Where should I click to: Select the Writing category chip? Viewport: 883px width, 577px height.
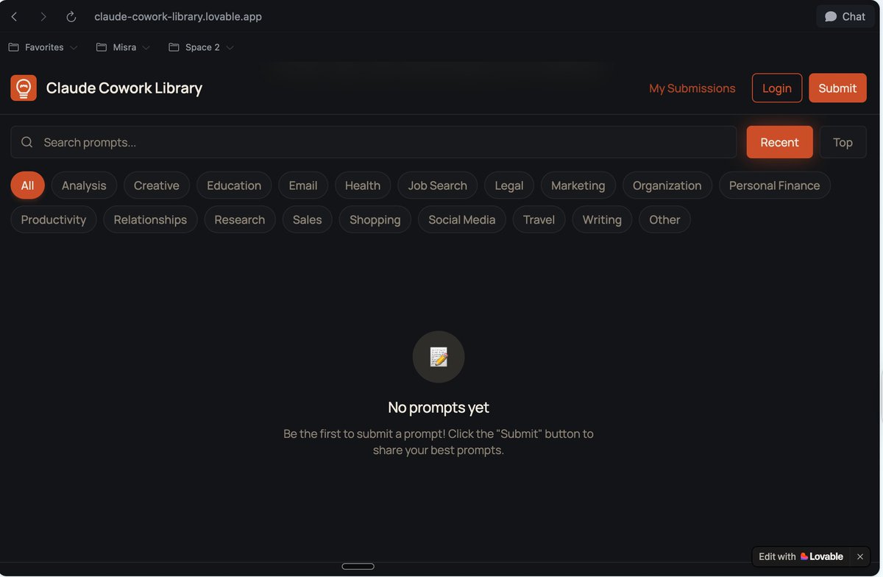[602, 219]
